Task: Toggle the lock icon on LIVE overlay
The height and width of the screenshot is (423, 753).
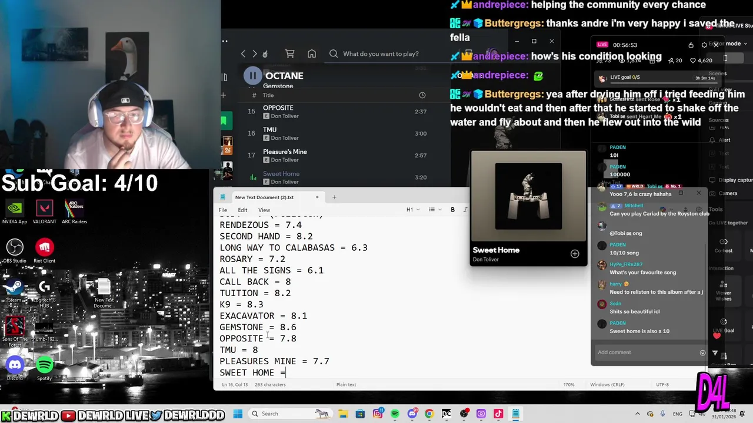Action: (691, 45)
